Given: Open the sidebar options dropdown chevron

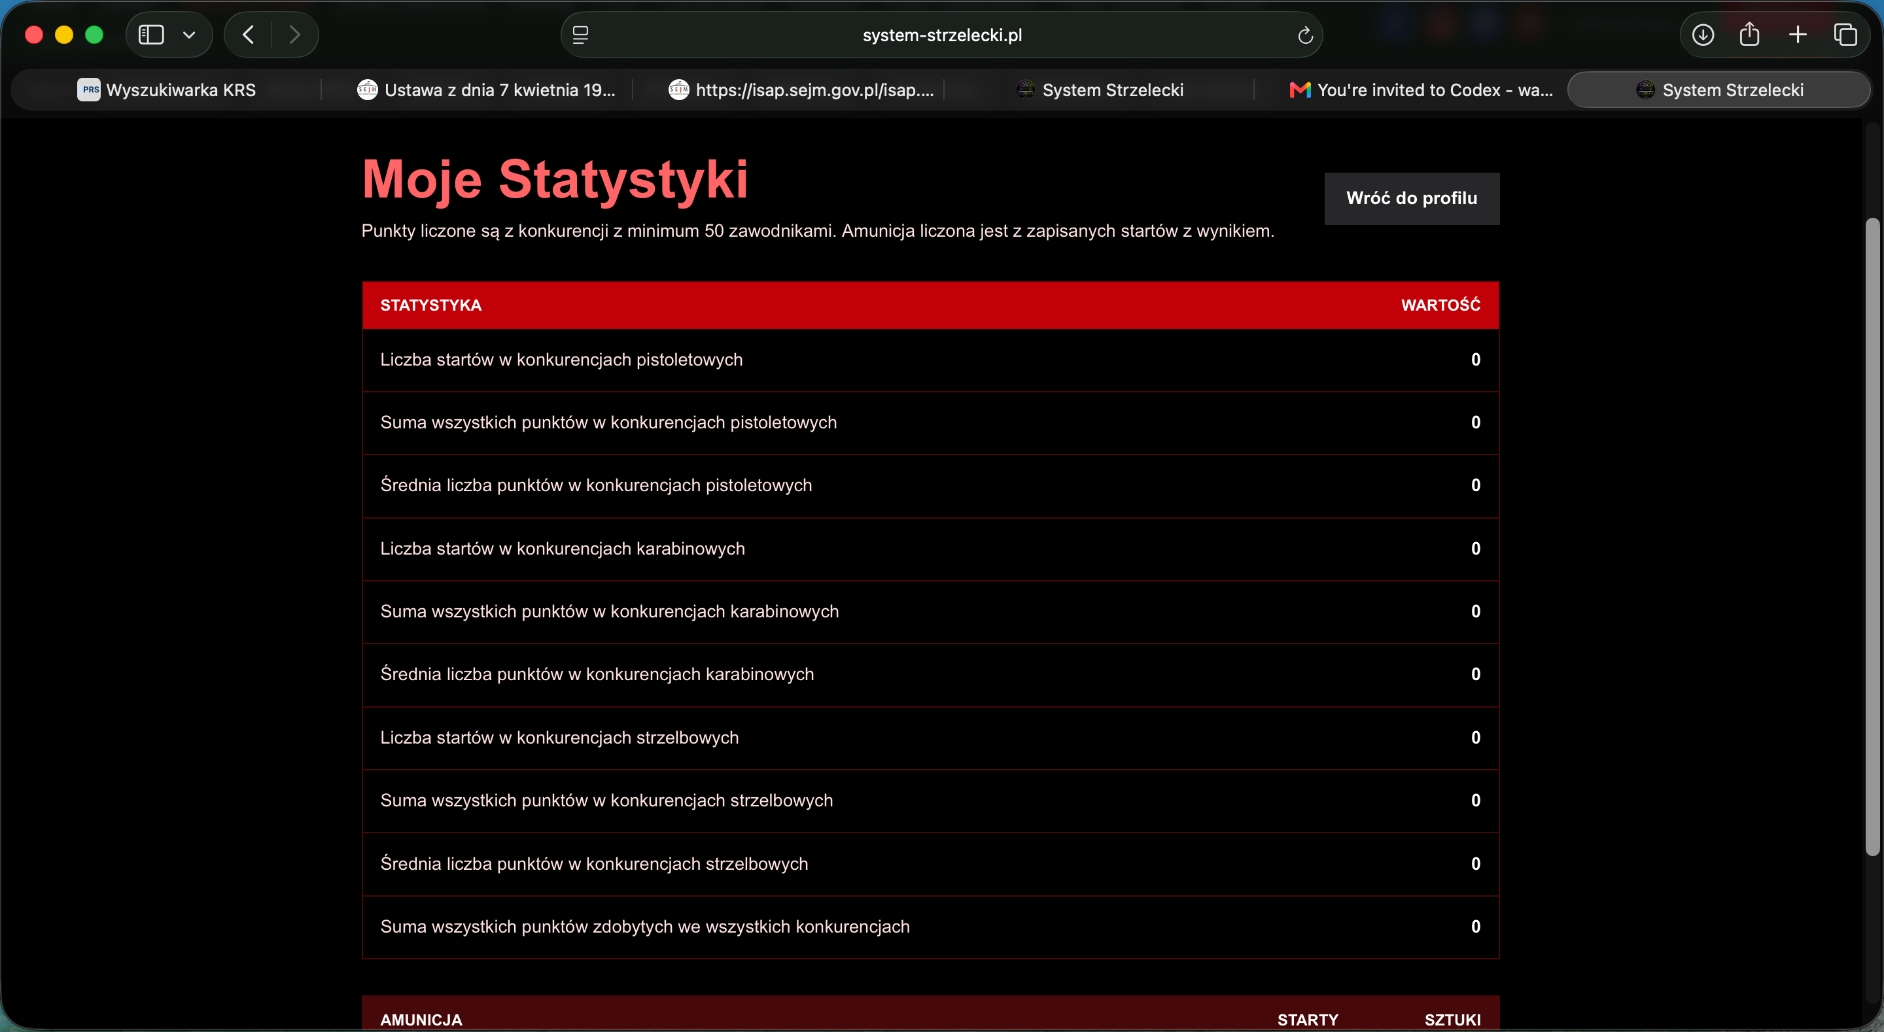Looking at the screenshot, I should tap(188, 35).
